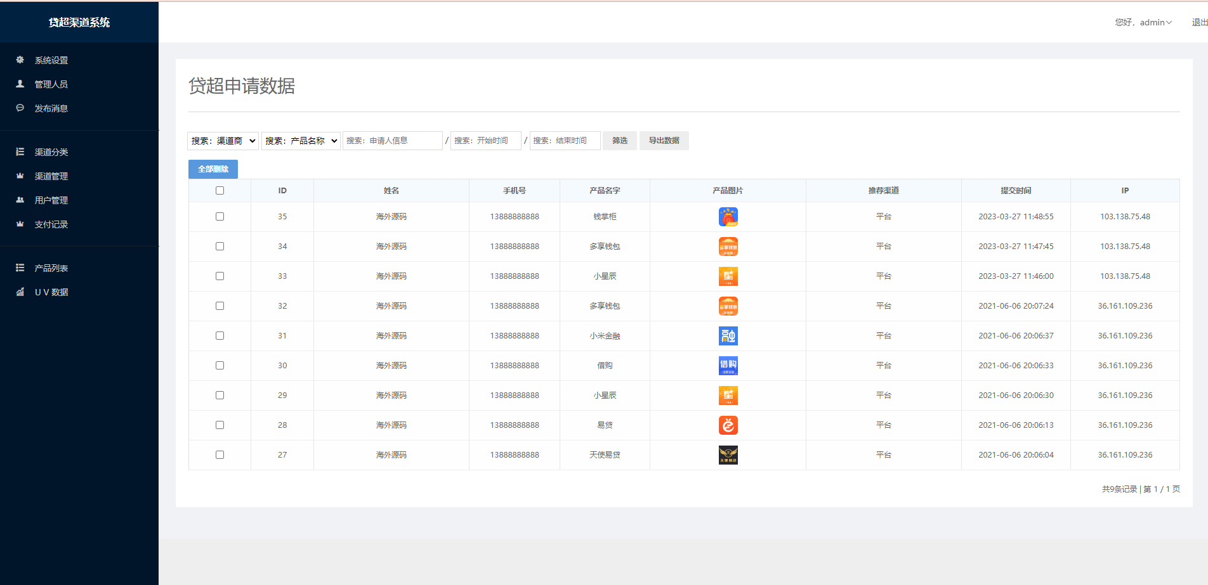The image size is (1208, 585).
Task: Click the gear icon beside 系统设置
Action: click(20, 60)
